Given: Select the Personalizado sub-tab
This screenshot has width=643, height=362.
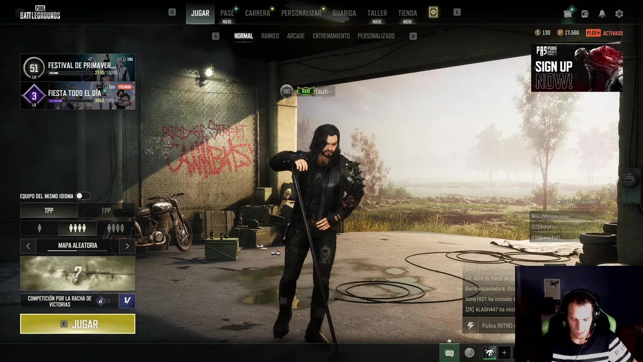Looking at the screenshot, I should point(376,36).
